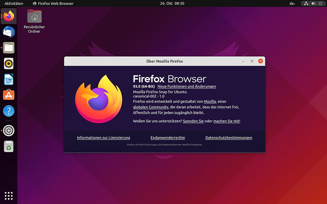The width and height of the screenshot is (327, 204).
Task: Show the applications grid
Action: tap(9, 196)
